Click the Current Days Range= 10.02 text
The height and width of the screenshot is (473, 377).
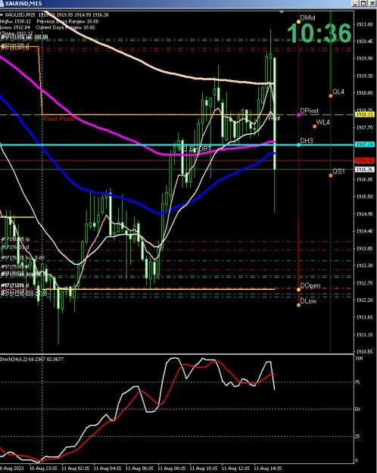coord(65,27)
